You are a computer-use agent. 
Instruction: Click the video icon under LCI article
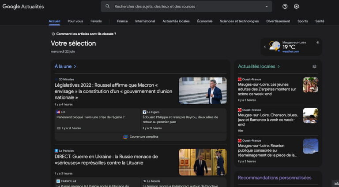pyautogui.click(x=59, y=128)
